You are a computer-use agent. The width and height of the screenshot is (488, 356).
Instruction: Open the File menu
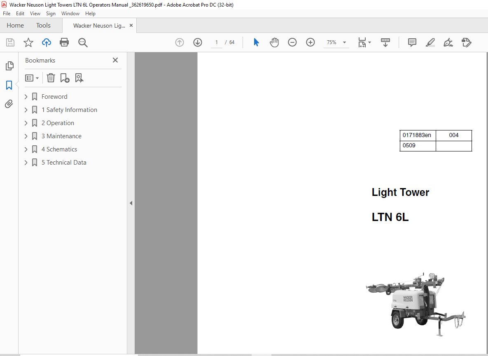pyautogui.click(x=7, y=13)
